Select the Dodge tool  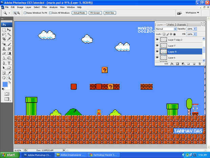click(x=9, y=58)
